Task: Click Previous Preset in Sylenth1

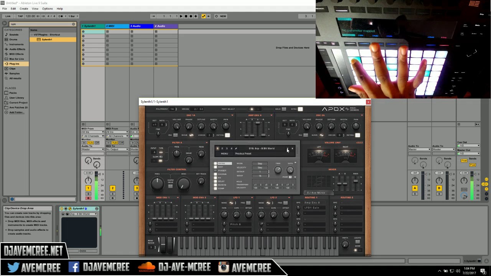Action: (x=287, y=149)
